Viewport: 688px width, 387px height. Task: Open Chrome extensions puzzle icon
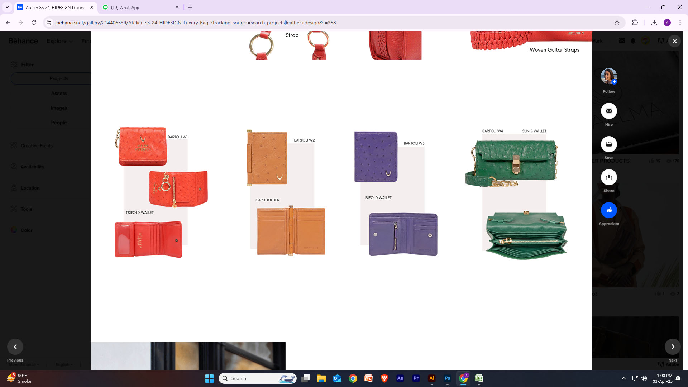pyautogui.click(x=635, y=23)
